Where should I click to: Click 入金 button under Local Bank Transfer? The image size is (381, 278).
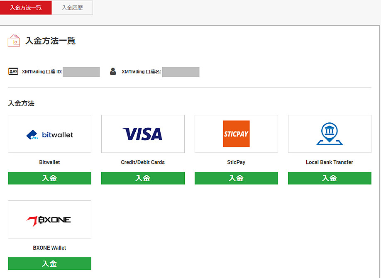point(330,178)
